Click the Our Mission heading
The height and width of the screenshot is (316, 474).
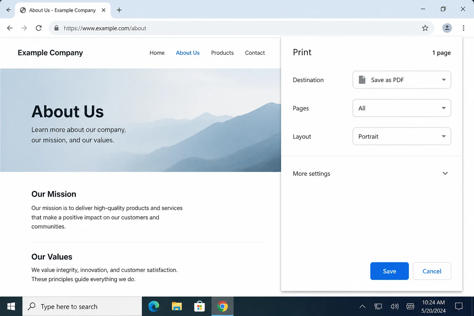click(x=54, y=194)
